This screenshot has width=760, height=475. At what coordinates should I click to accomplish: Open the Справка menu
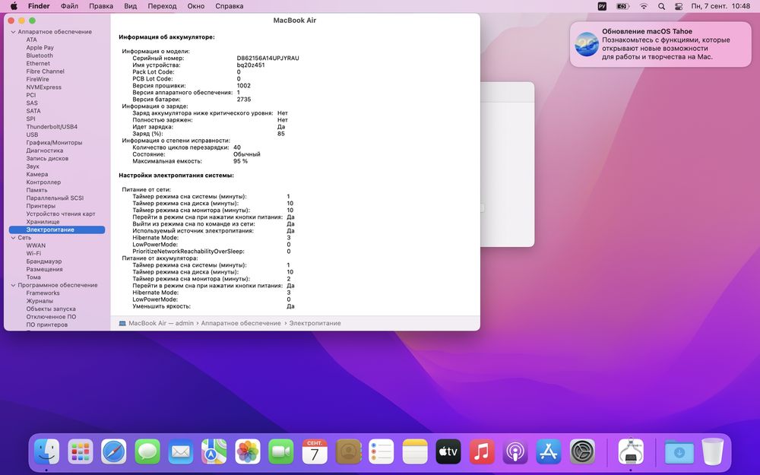pyautogui.click(x=230, y=6)
